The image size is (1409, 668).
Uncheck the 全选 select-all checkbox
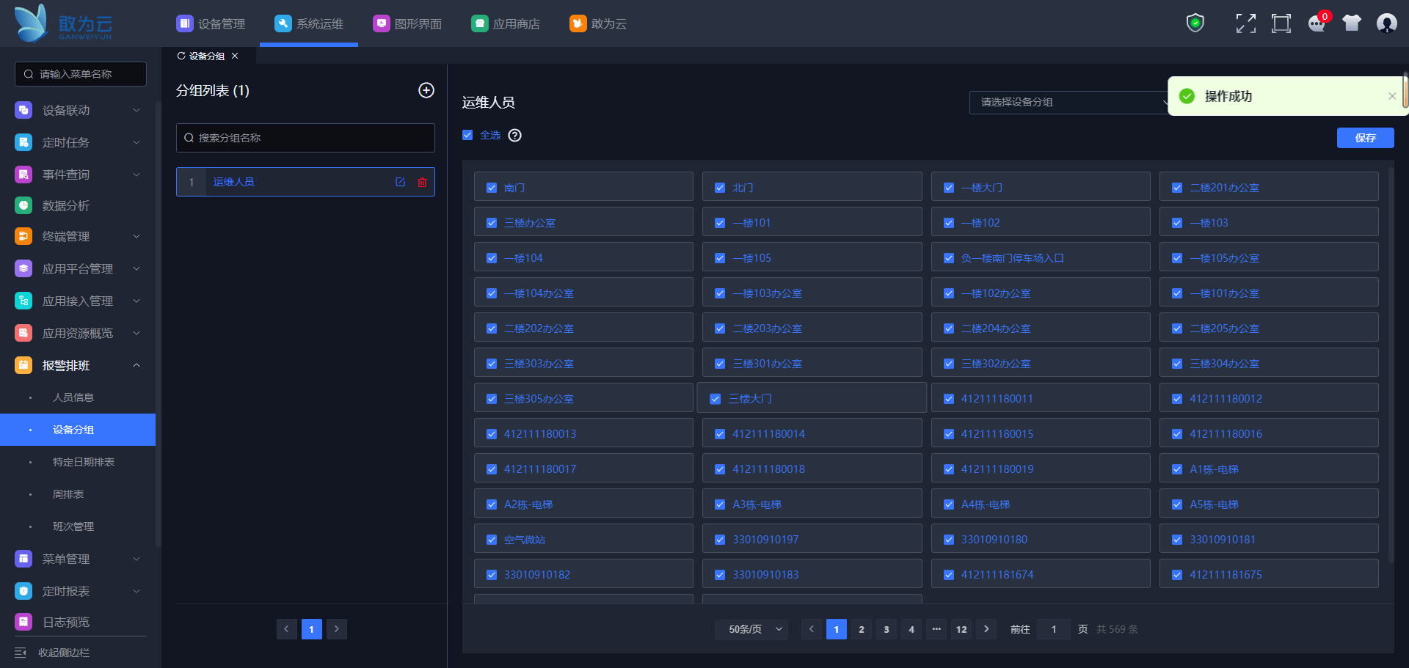pyautogui.click(x=467, y=135)
